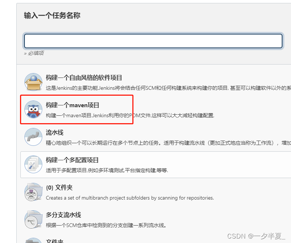Click the description 适用于多配置项目
The image size is (291, 243).
pos(107,170)
